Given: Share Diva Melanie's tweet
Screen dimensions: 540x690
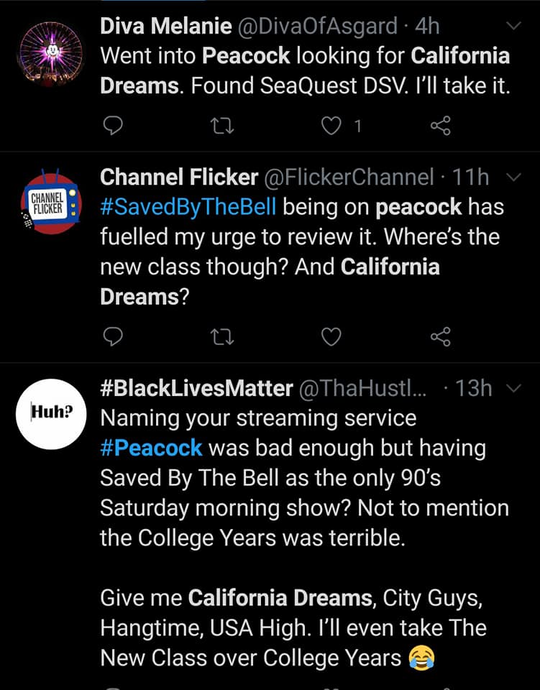Looking at the screenshot, I should [441, 125].
